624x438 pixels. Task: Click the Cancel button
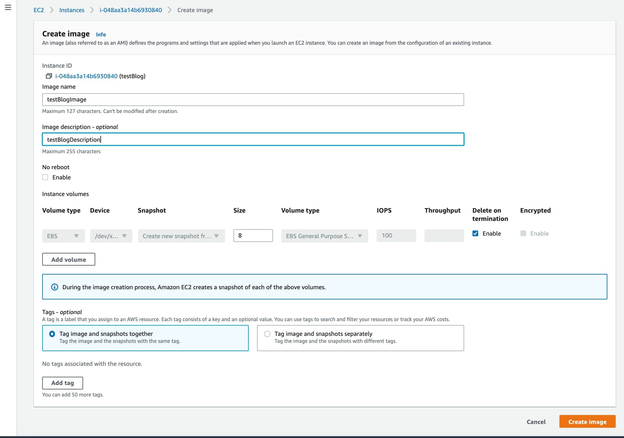tap(536, 422)
